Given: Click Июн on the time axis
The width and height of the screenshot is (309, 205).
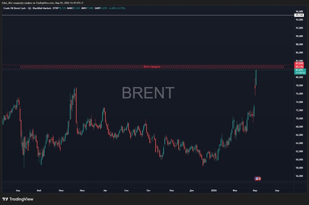Looking at the screenshot, I should (x=61, y=190).
